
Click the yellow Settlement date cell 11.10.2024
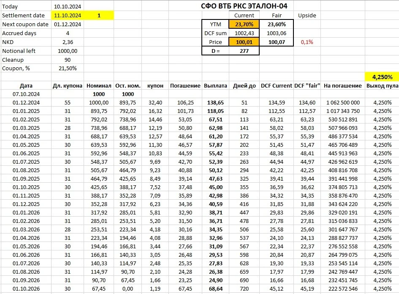point(68,15)
